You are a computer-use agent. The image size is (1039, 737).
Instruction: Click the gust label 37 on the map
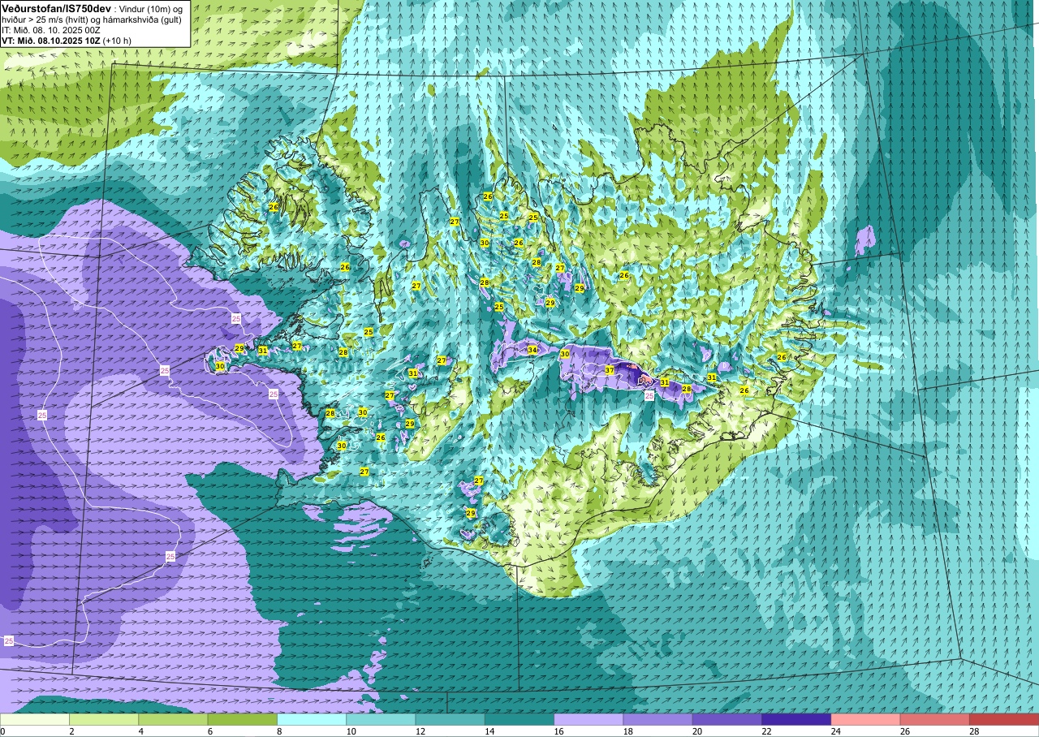[x=610, y=370]
